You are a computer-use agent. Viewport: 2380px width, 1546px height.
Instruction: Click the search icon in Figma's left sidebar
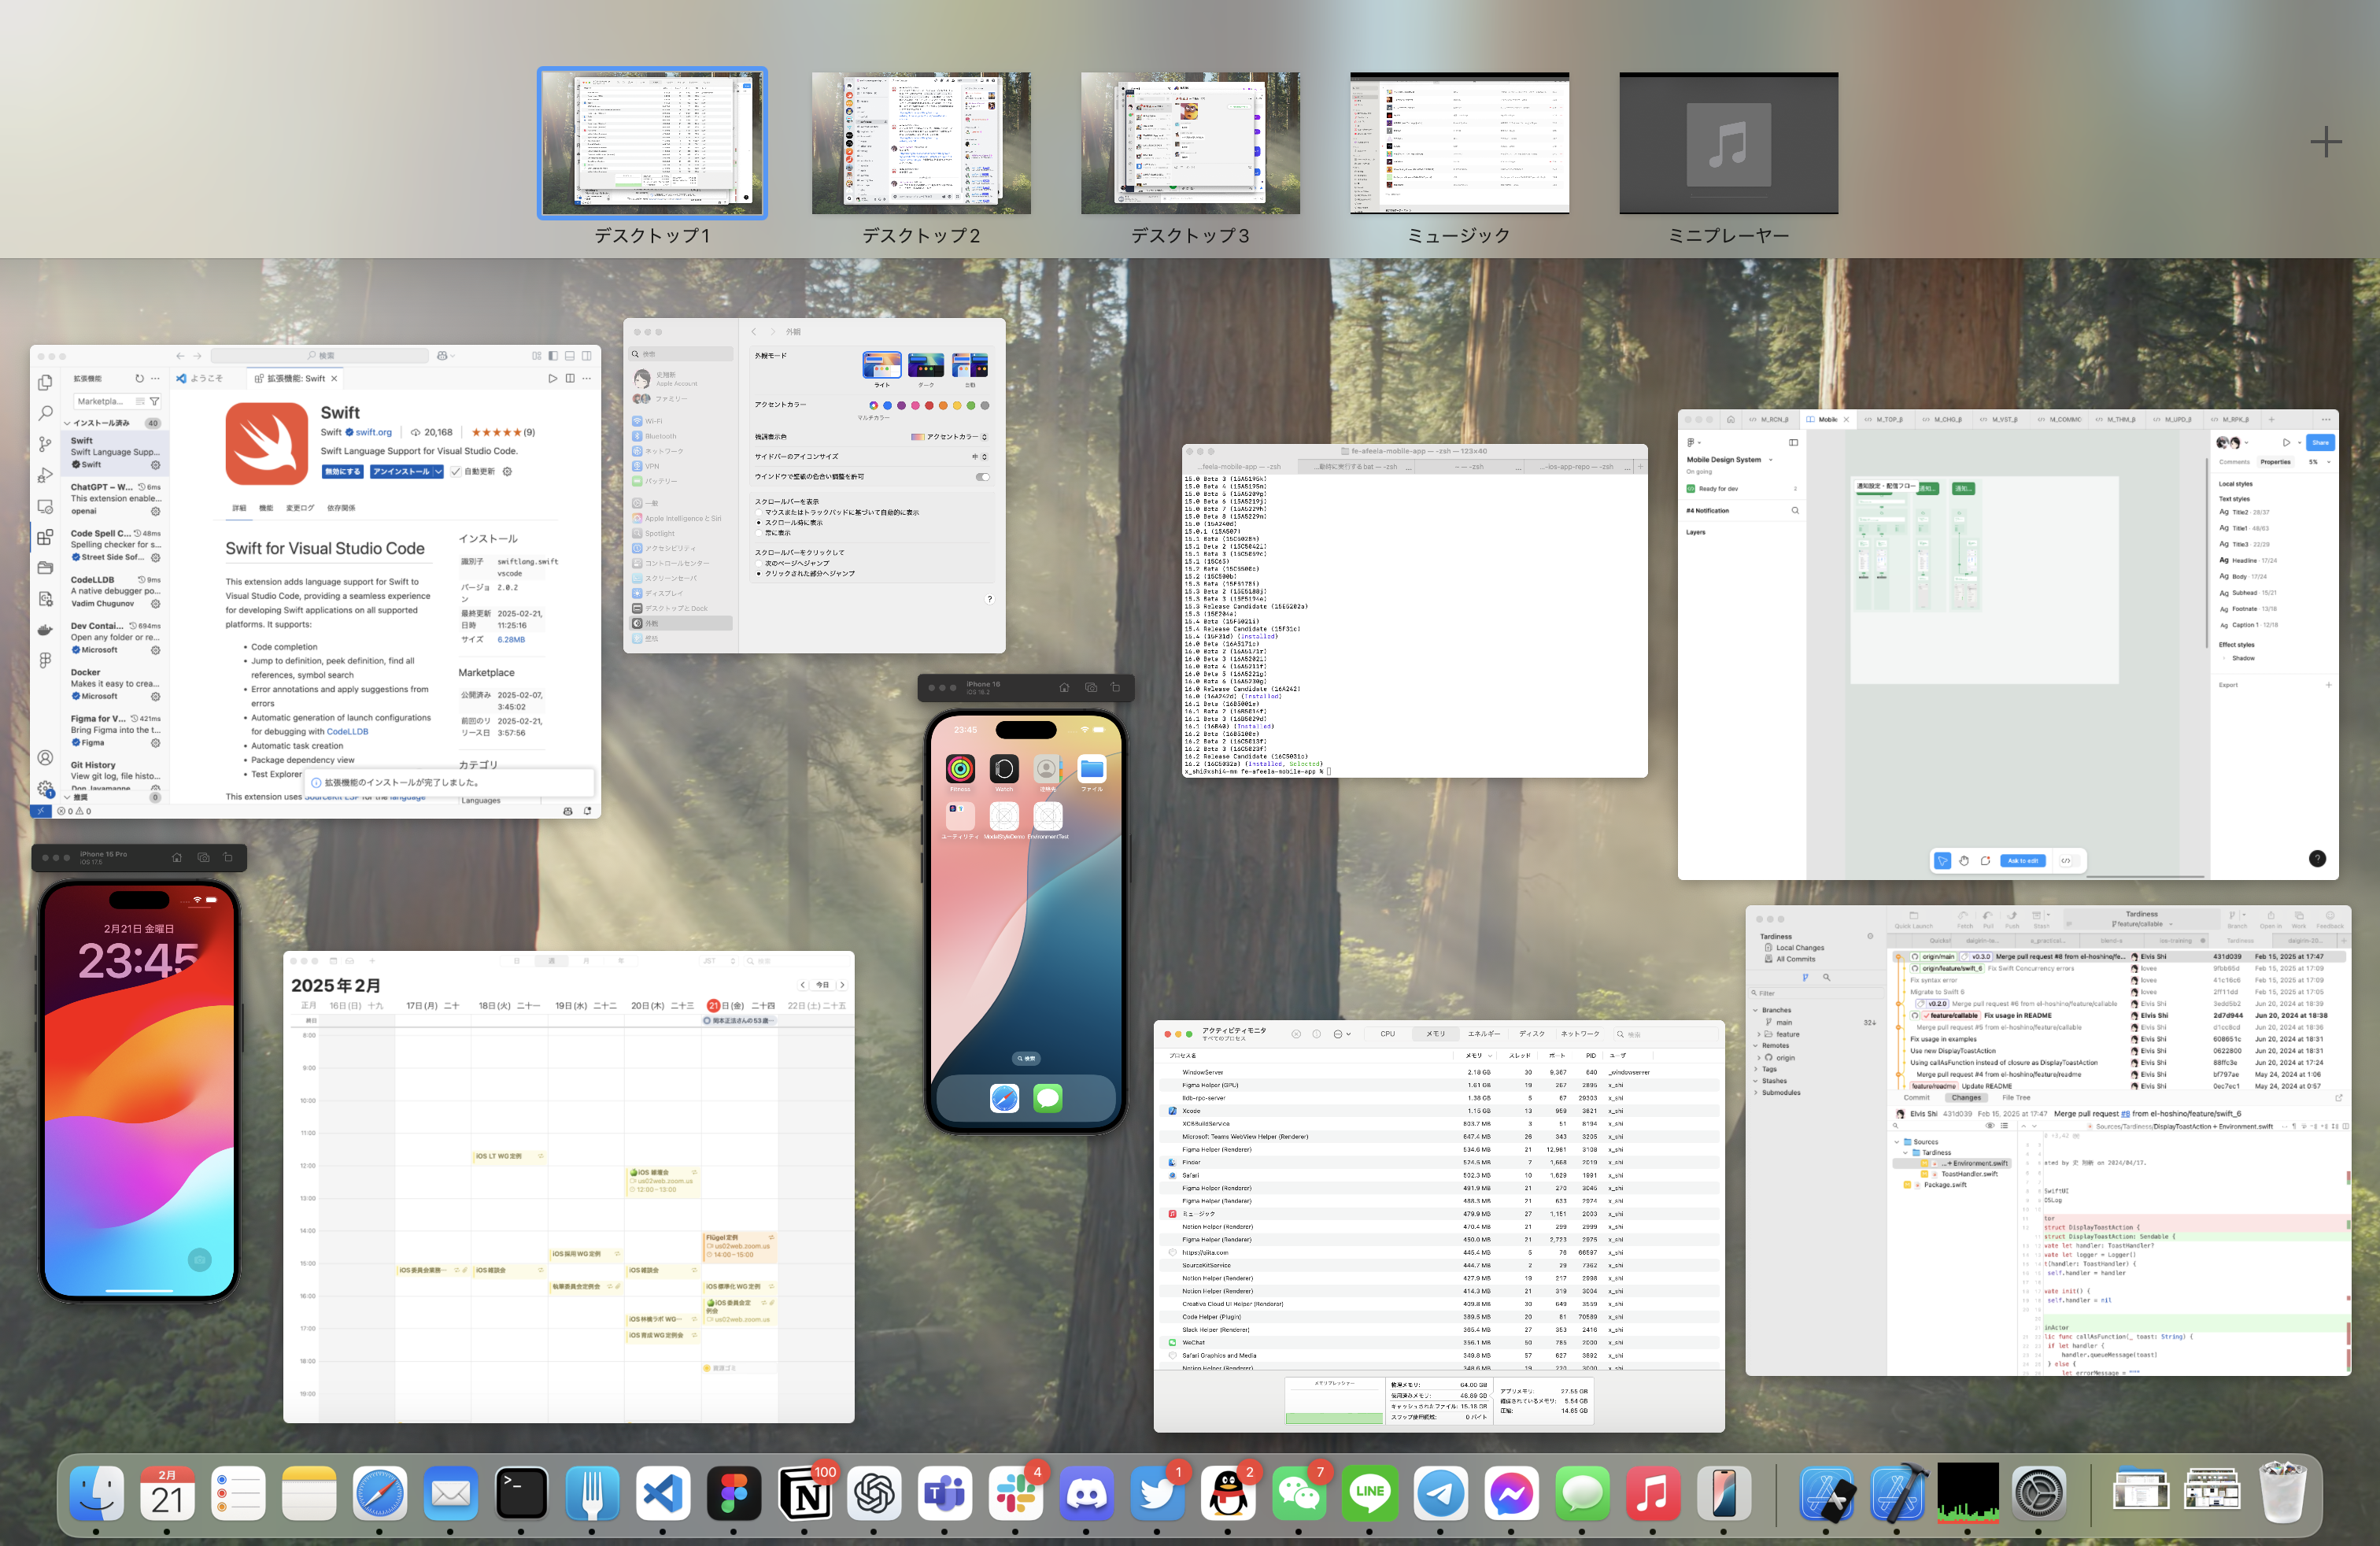[1796, 511]
